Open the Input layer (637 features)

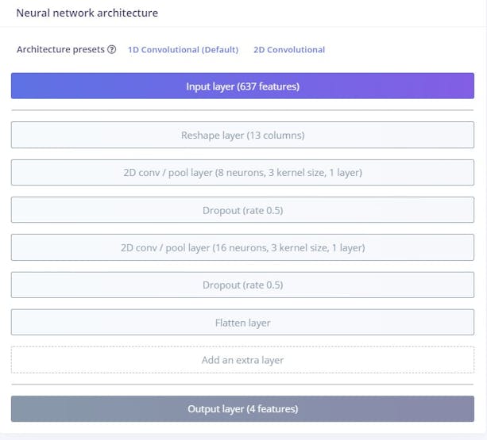[x=242, y=86]
